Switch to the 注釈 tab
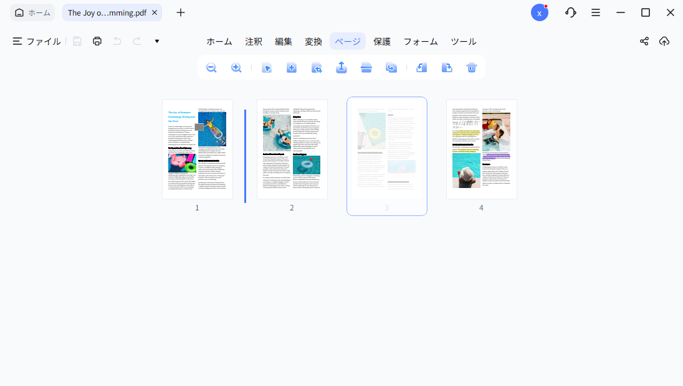 coord(253,41)
